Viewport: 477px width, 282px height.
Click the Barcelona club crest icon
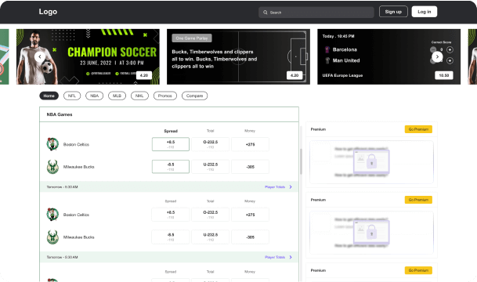(327, 49)
